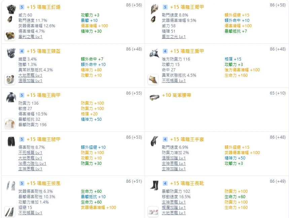Click the 治癒力強化 Lv.1 link
Screen dimensions: 289x218
32,163
